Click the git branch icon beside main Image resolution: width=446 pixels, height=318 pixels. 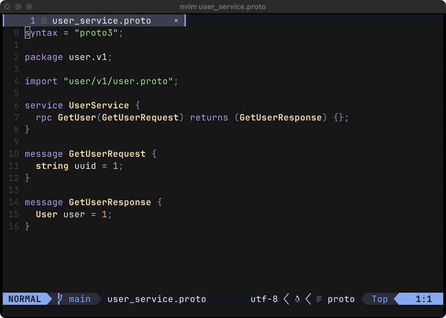[61, 299]
